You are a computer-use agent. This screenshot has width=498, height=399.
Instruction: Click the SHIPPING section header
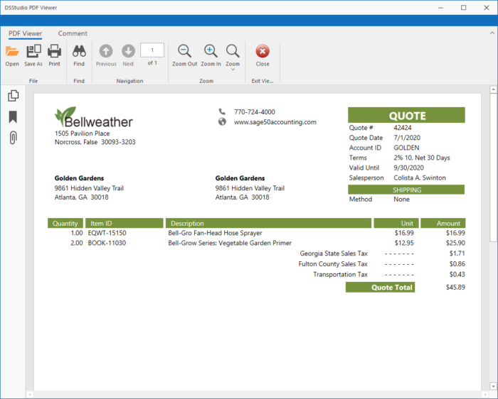[x=406, y=190]
